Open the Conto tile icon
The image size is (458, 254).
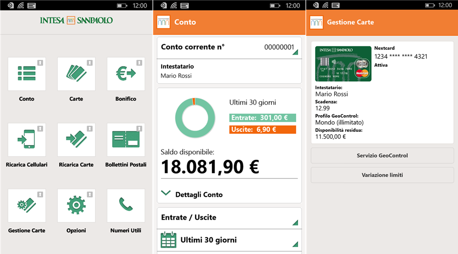pyautogui.click(x=26, y=74)
